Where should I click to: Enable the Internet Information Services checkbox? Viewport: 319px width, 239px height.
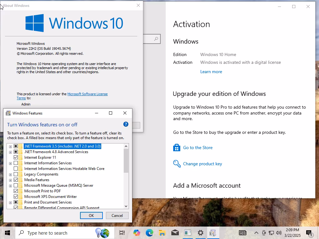[16, 163]
